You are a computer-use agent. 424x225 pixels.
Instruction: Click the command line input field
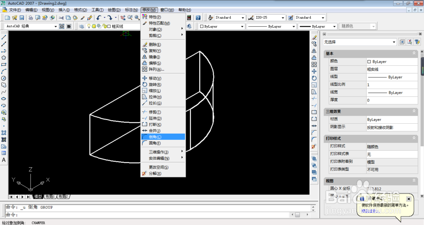pos(148,215)
